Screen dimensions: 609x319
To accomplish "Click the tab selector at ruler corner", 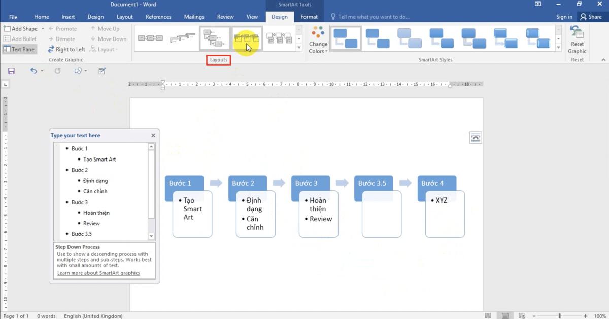I will (6, 84).
